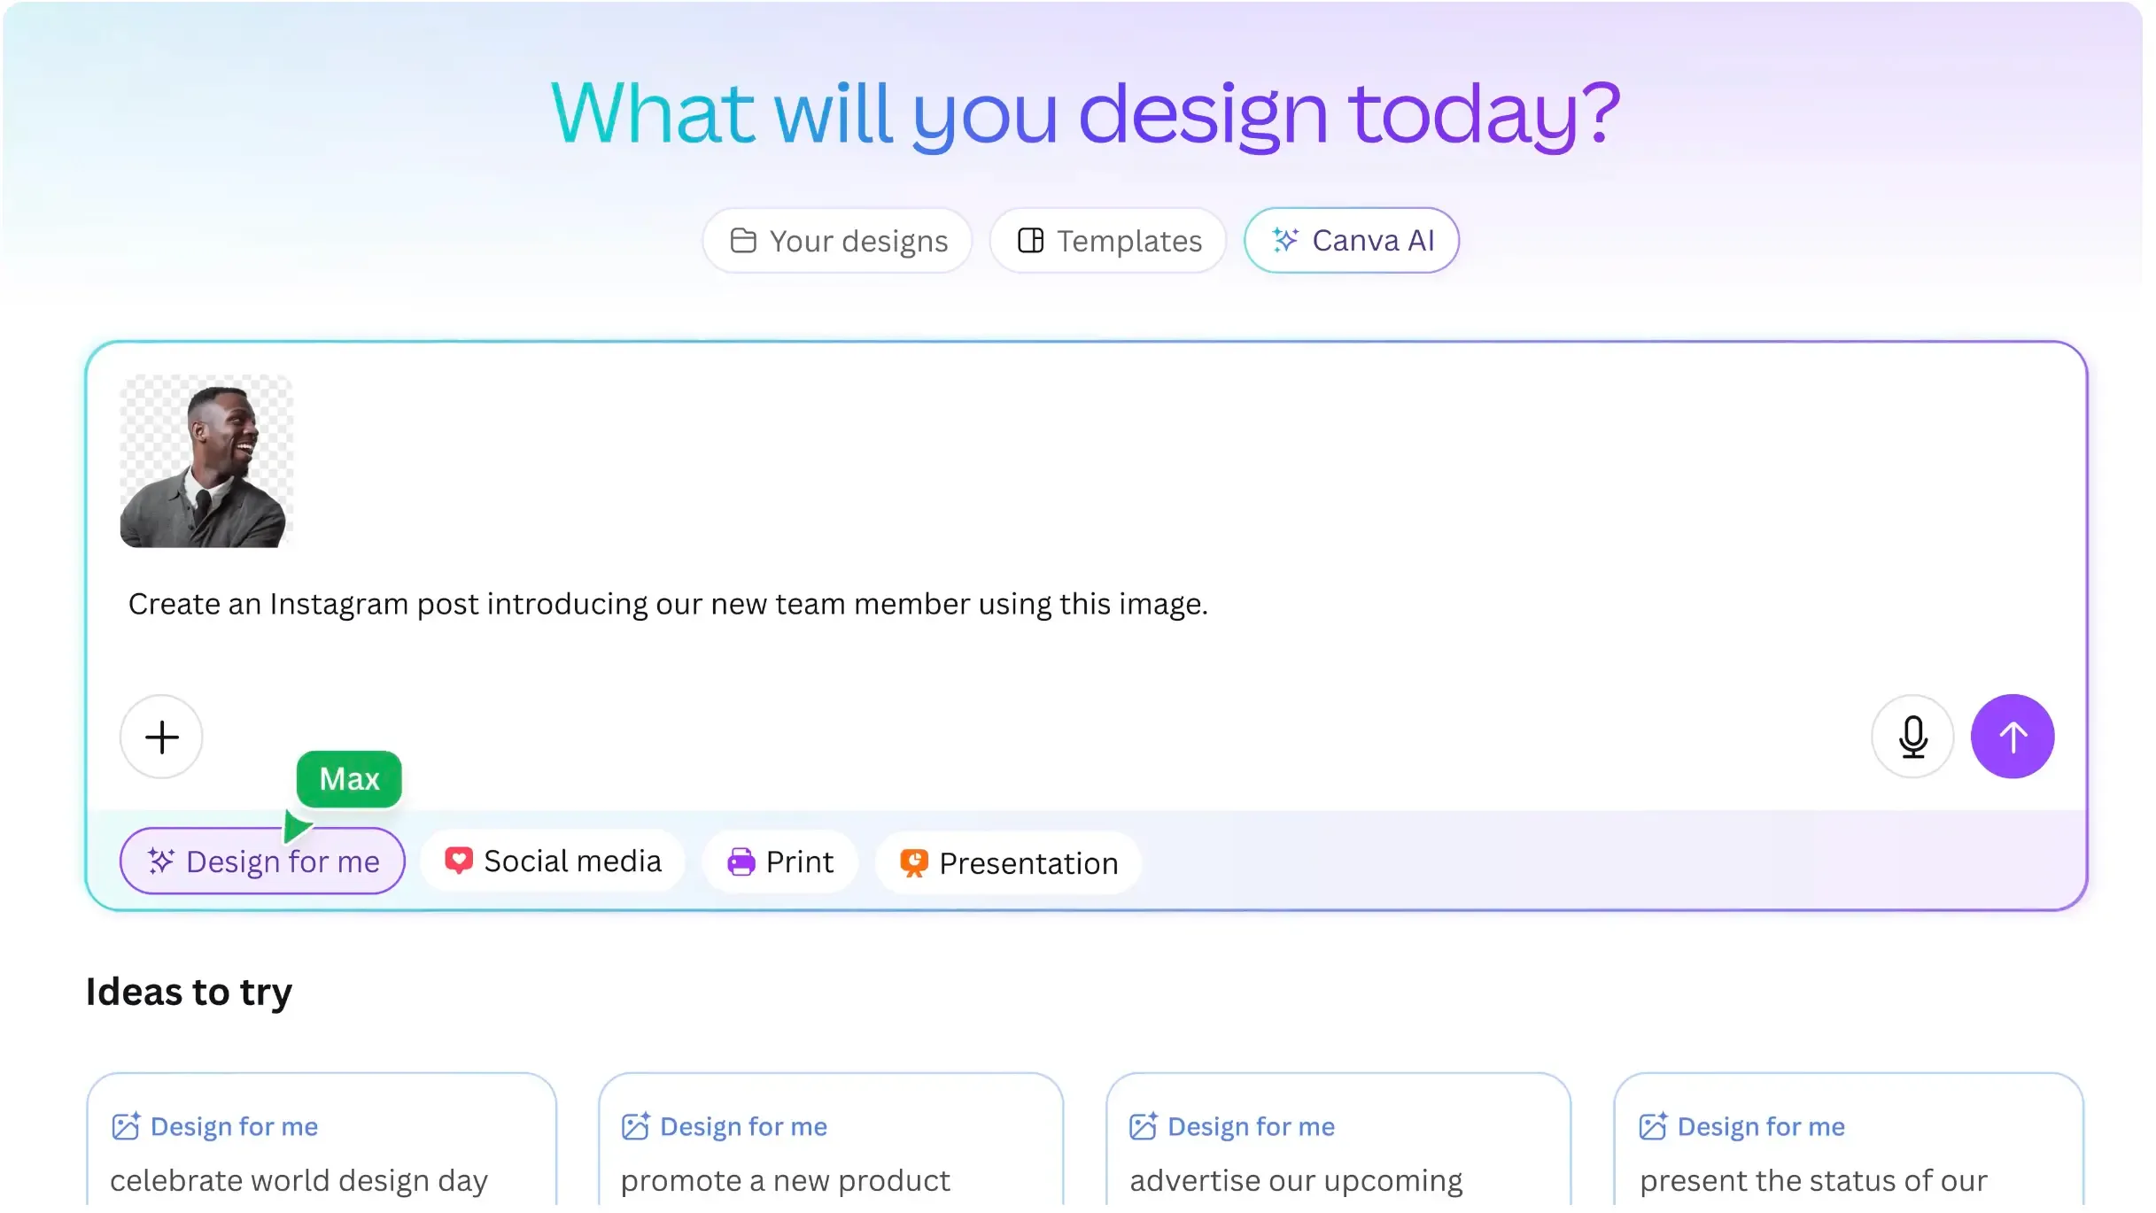Click the plus icon to add attachment
Viewport: 2156px width, 1213px height.
pos(161,737)
